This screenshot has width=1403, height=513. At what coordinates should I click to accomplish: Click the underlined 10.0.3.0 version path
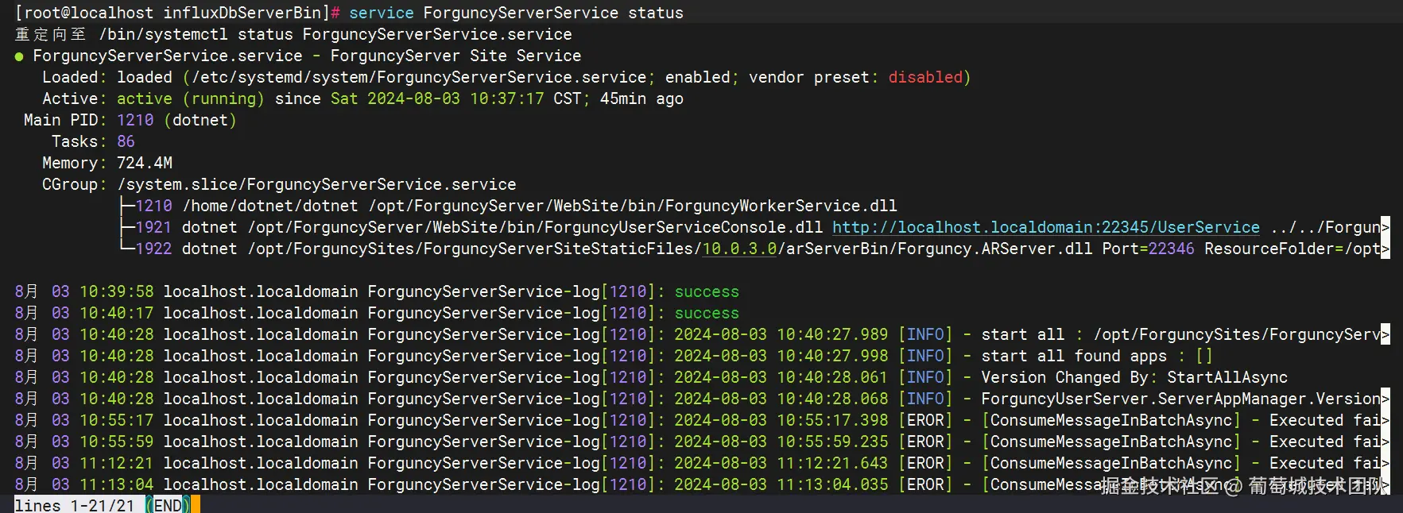click(x=739, y=249)
